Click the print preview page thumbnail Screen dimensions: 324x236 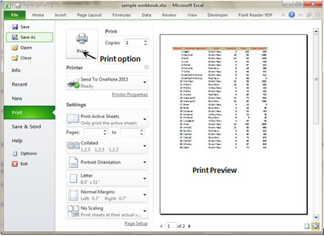(x=234, y=124)
